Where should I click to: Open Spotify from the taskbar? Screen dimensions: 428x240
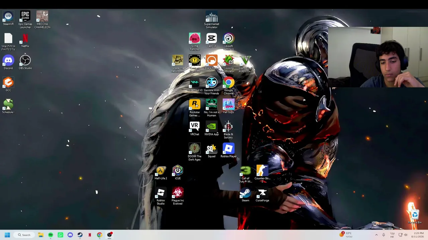pyautogui.click(x=50, y=235)
